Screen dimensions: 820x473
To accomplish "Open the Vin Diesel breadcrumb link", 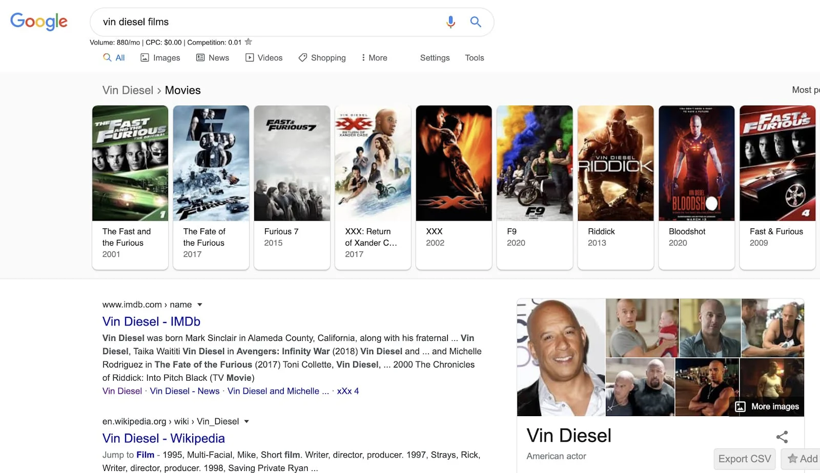I will (128, 90).
